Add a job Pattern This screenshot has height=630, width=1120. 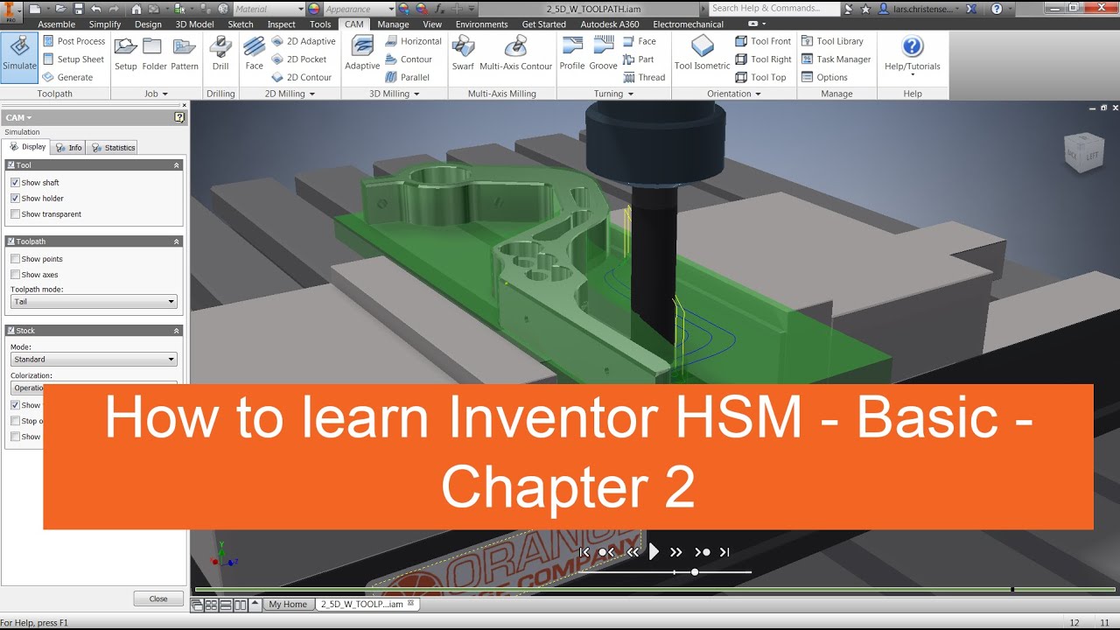click(185, 54)
